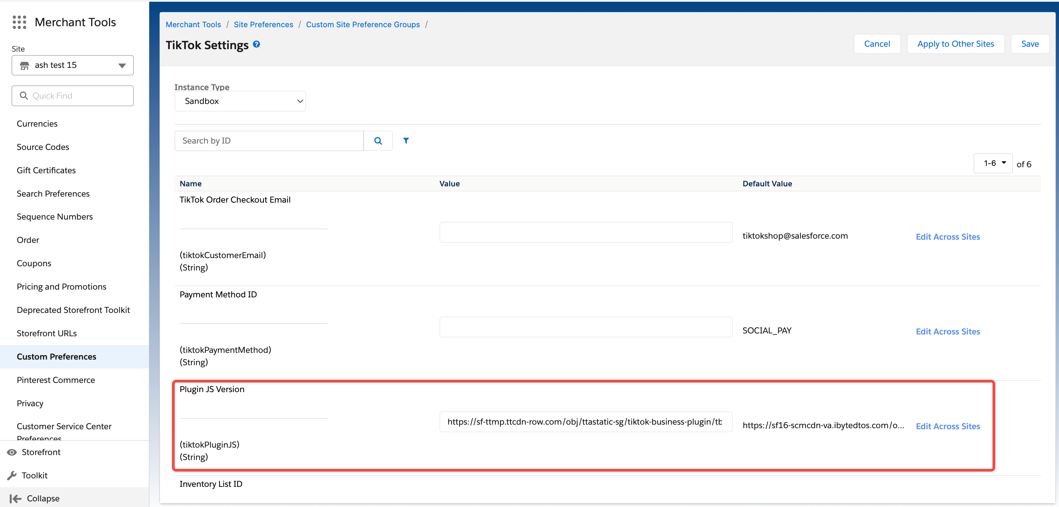1059x507 pixels.
Task: Go to Storefront URLs menu item
Action: [46, 333]
